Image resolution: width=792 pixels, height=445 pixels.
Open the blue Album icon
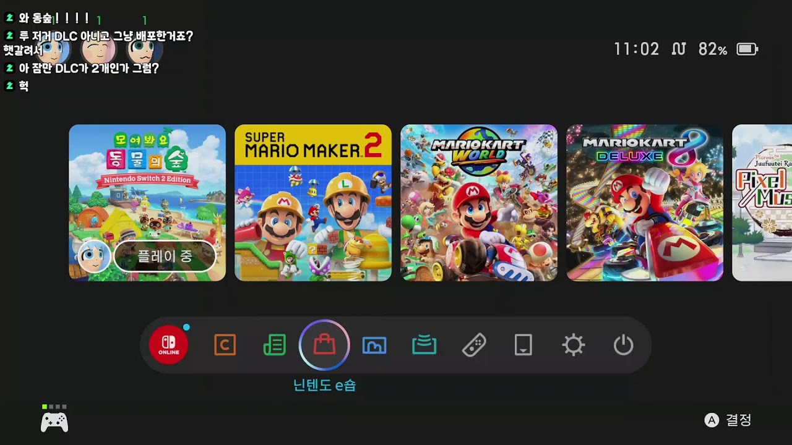pyautogui.click(x=374, y=345)
